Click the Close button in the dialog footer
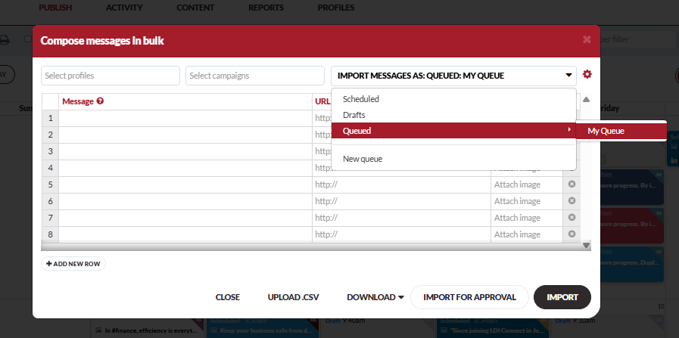Screen dimensions: 679x338 coord(228,297)
